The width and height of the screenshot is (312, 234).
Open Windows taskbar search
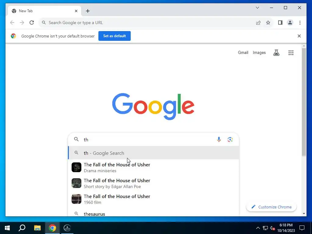[22, 228]
